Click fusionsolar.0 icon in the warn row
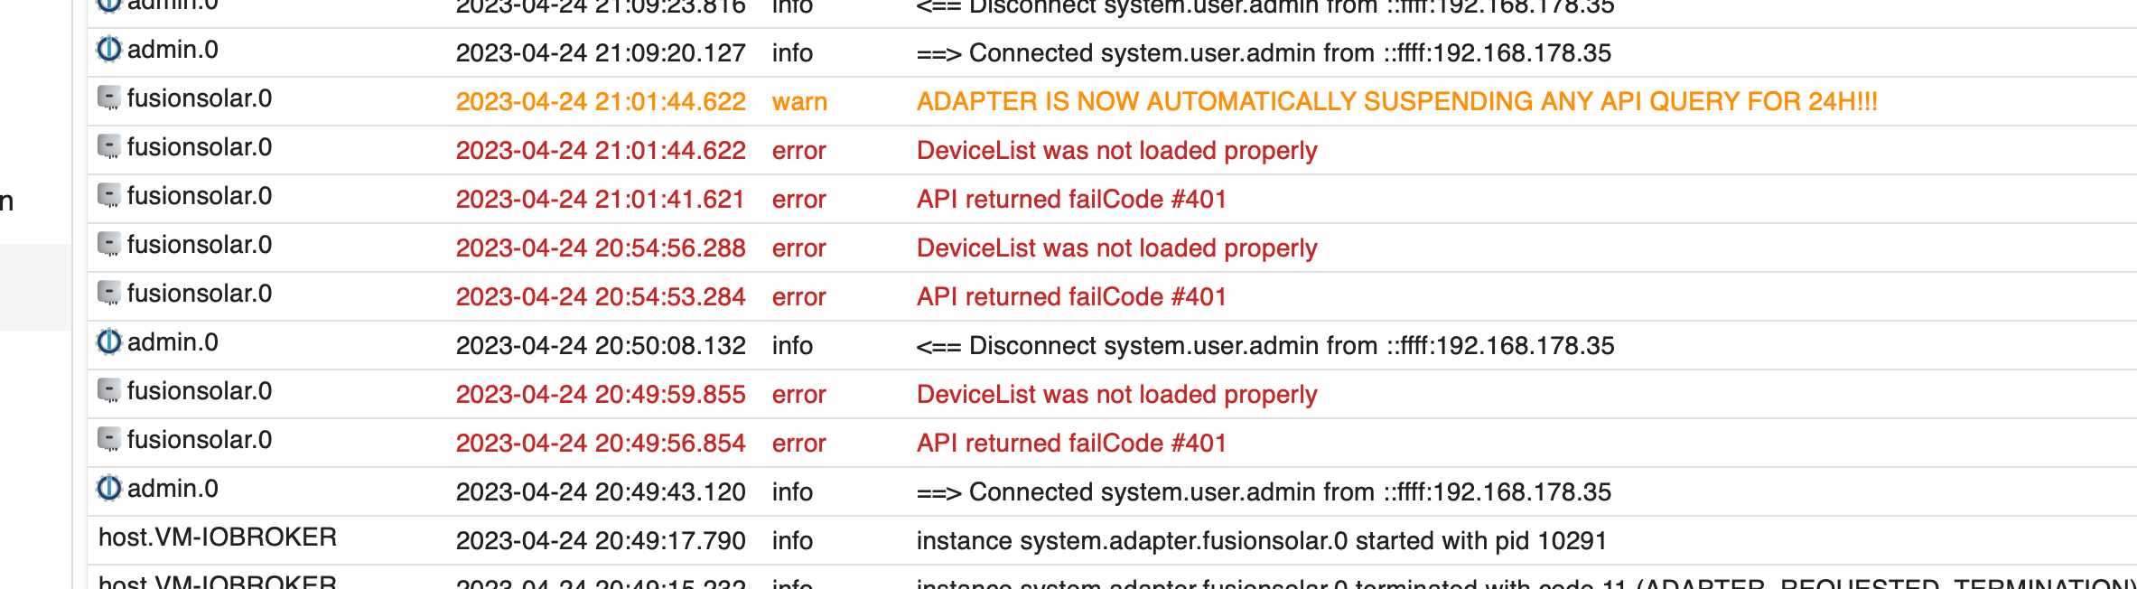Image resolution: width=2137 pixels, height=589 pixels. pos(109,98)
